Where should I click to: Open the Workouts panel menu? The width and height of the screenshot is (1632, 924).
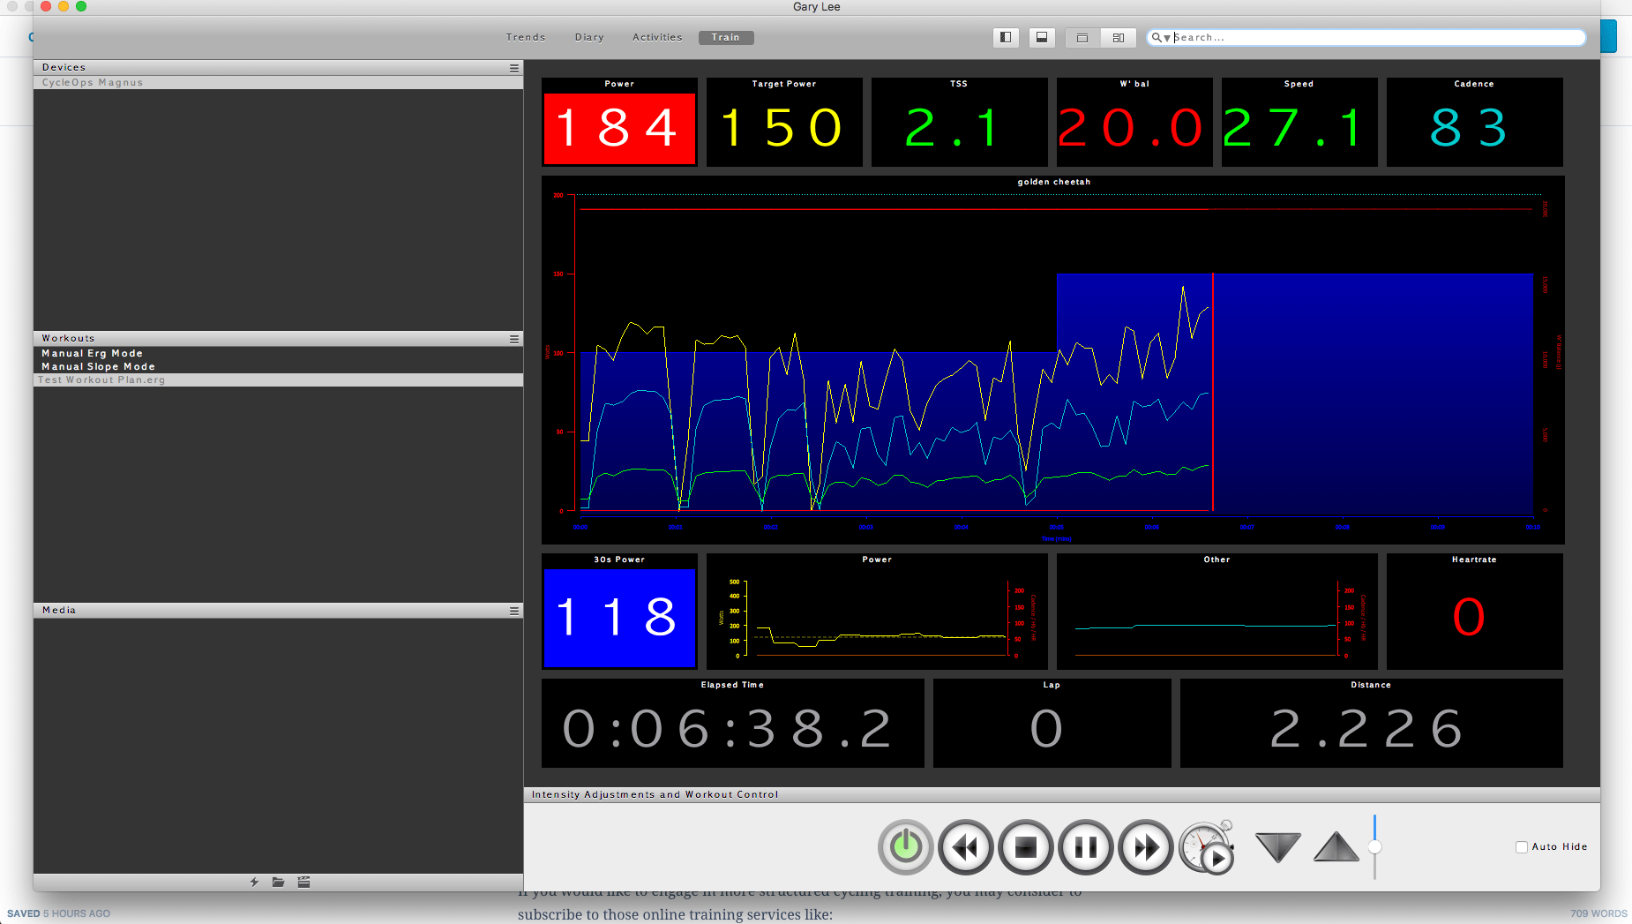pos(514,339)
